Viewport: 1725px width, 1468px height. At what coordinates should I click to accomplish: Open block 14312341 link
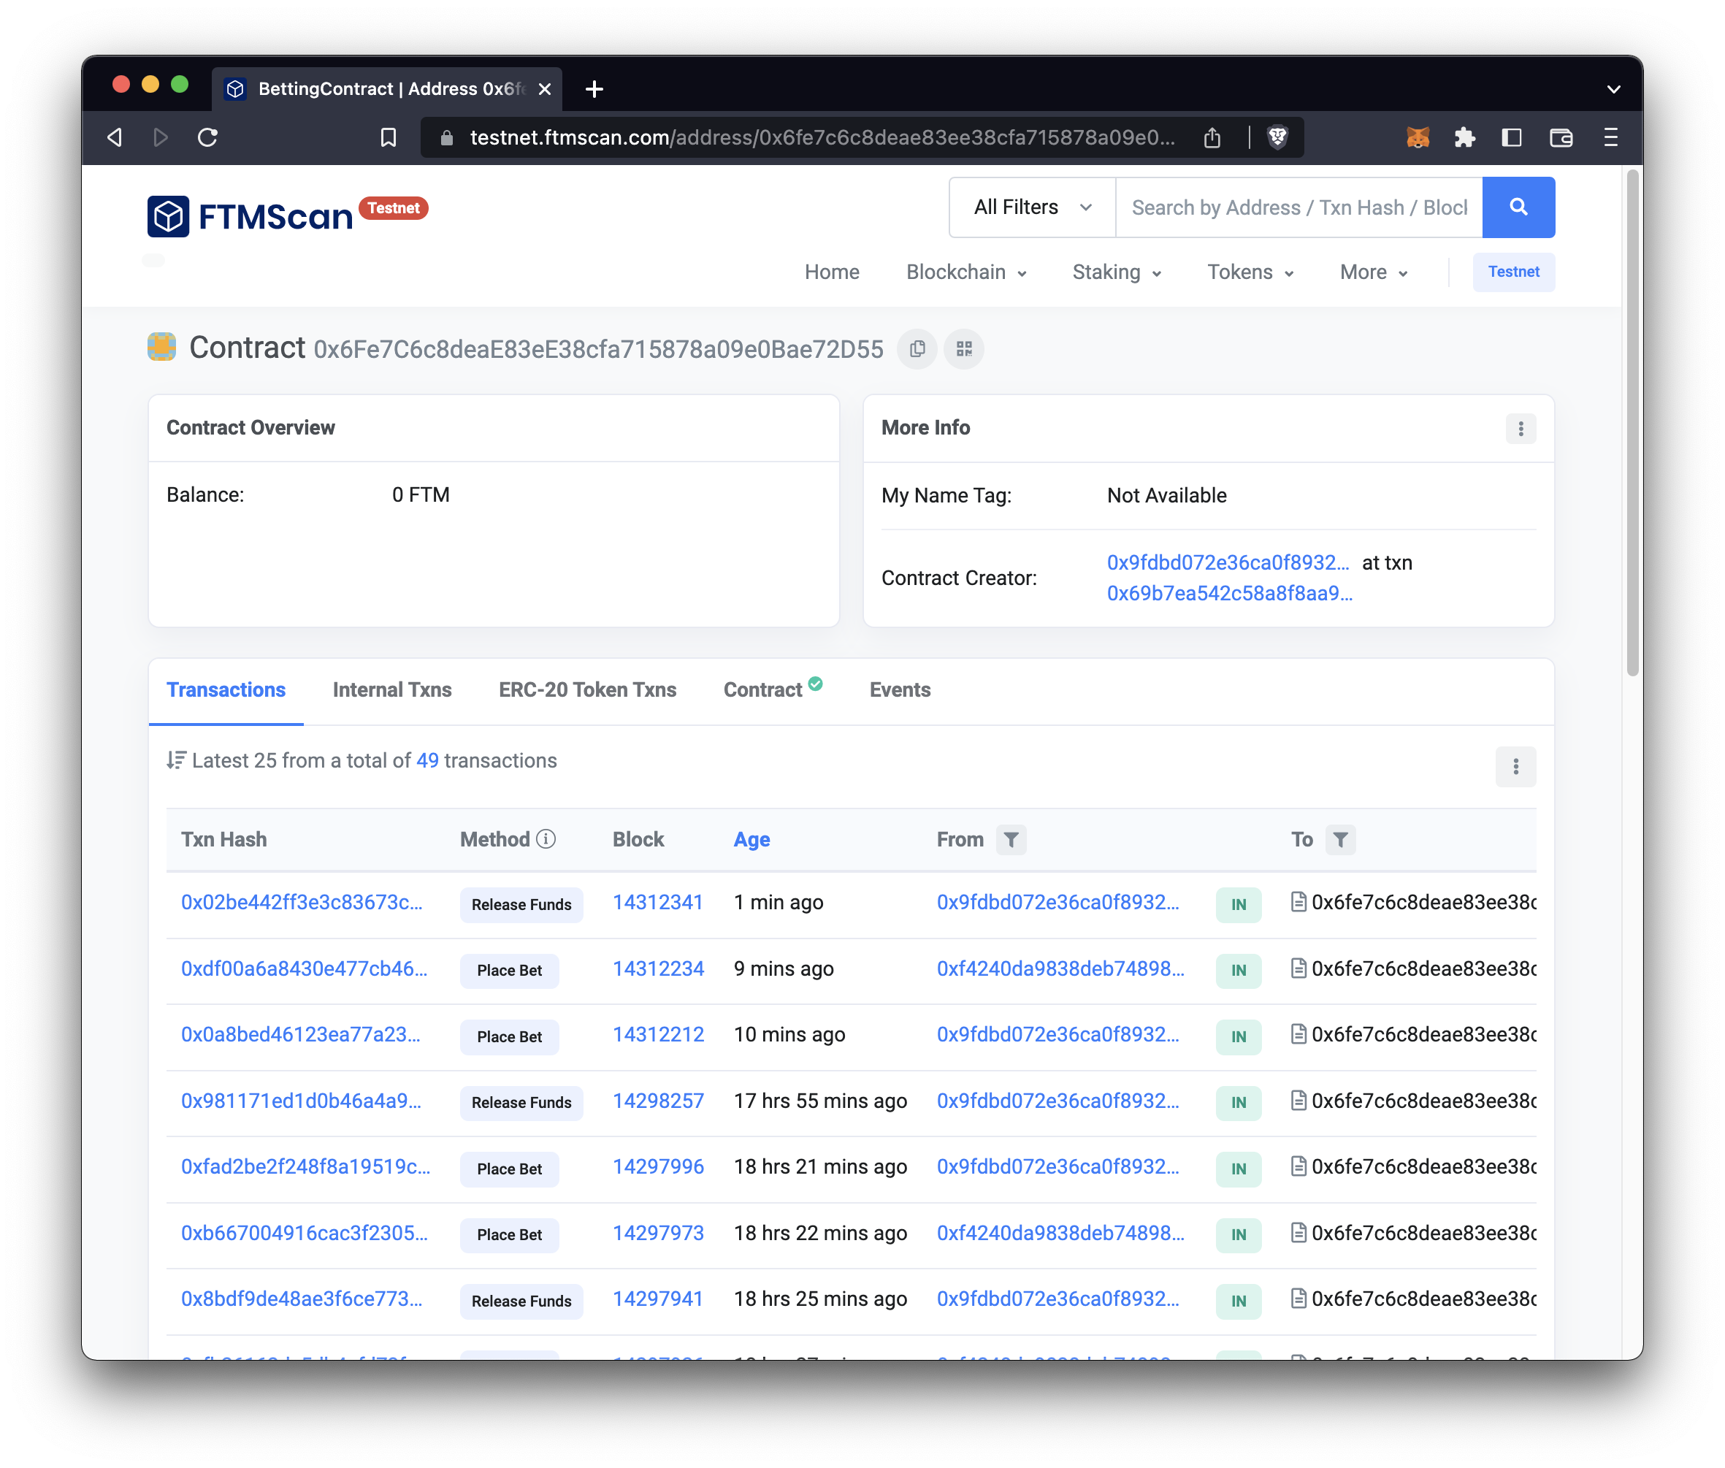(x=657, y=903)
